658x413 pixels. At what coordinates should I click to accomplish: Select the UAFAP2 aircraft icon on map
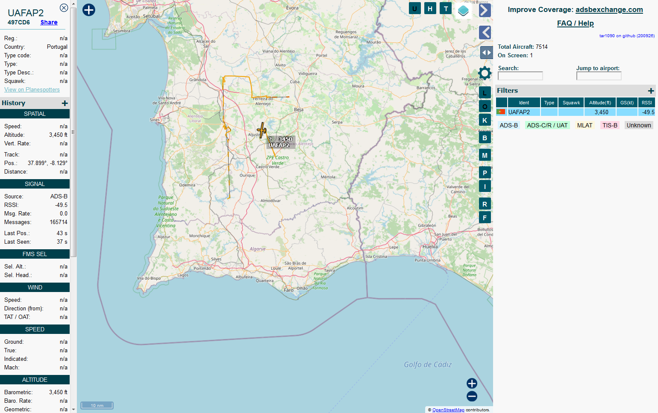(261, 130)
